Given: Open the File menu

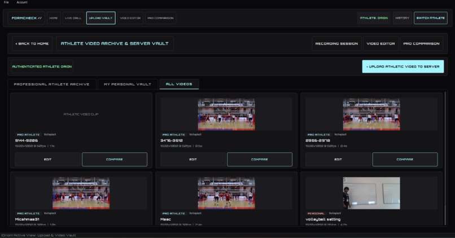Looking at the screenshot, I should coord(6,2).
